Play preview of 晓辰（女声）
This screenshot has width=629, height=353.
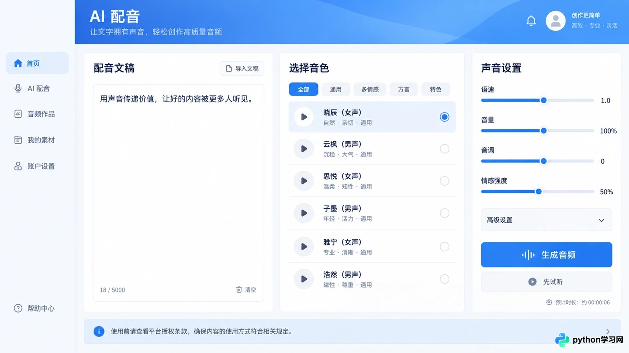pyautogui.click(x=304, y=117)
